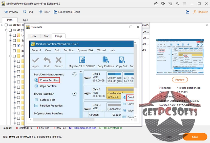This screenshot has height=143, width=210.
Task: Click the Wipe Partition icon in sidebar
Action: point(36,86)
